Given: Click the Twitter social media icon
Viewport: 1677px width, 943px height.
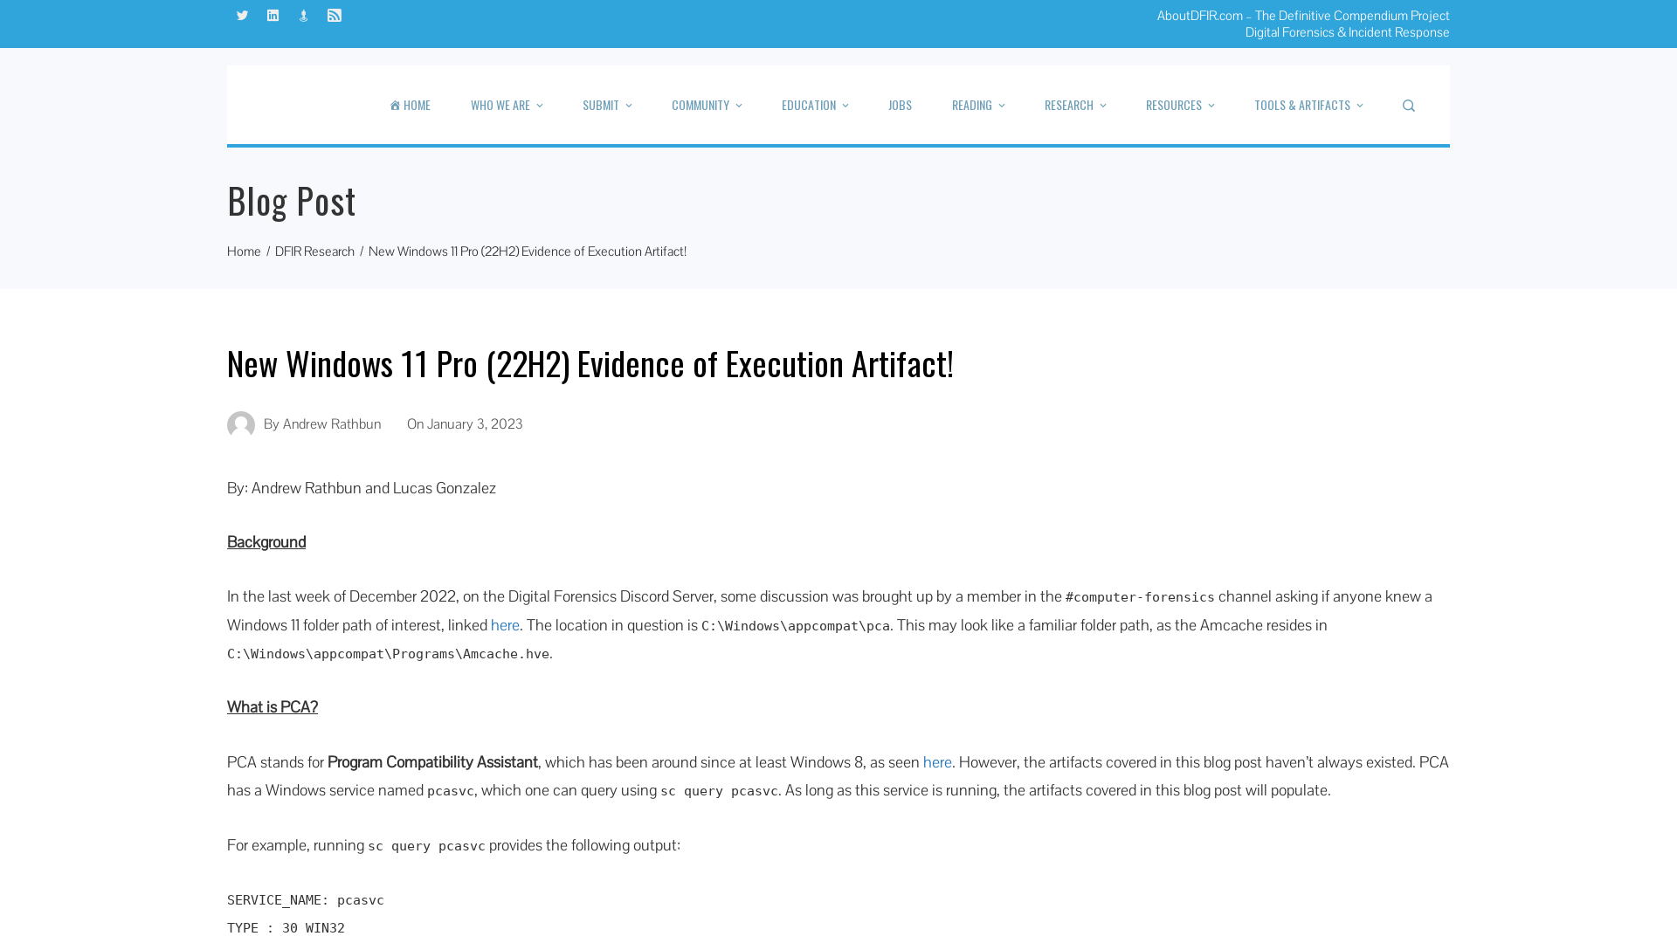Looking at the screenshot, I should (x=242, y=15).
